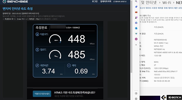Select the 10.0.0.3 IPv4 address
Image resolution: width=182 pixels, height=100 pixels.
[157, 75]
